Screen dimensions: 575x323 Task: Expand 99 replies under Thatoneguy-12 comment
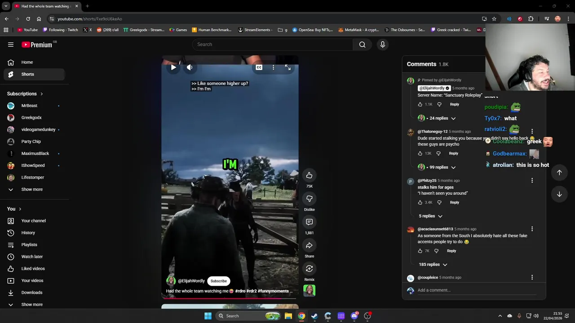tap(437, 167)
